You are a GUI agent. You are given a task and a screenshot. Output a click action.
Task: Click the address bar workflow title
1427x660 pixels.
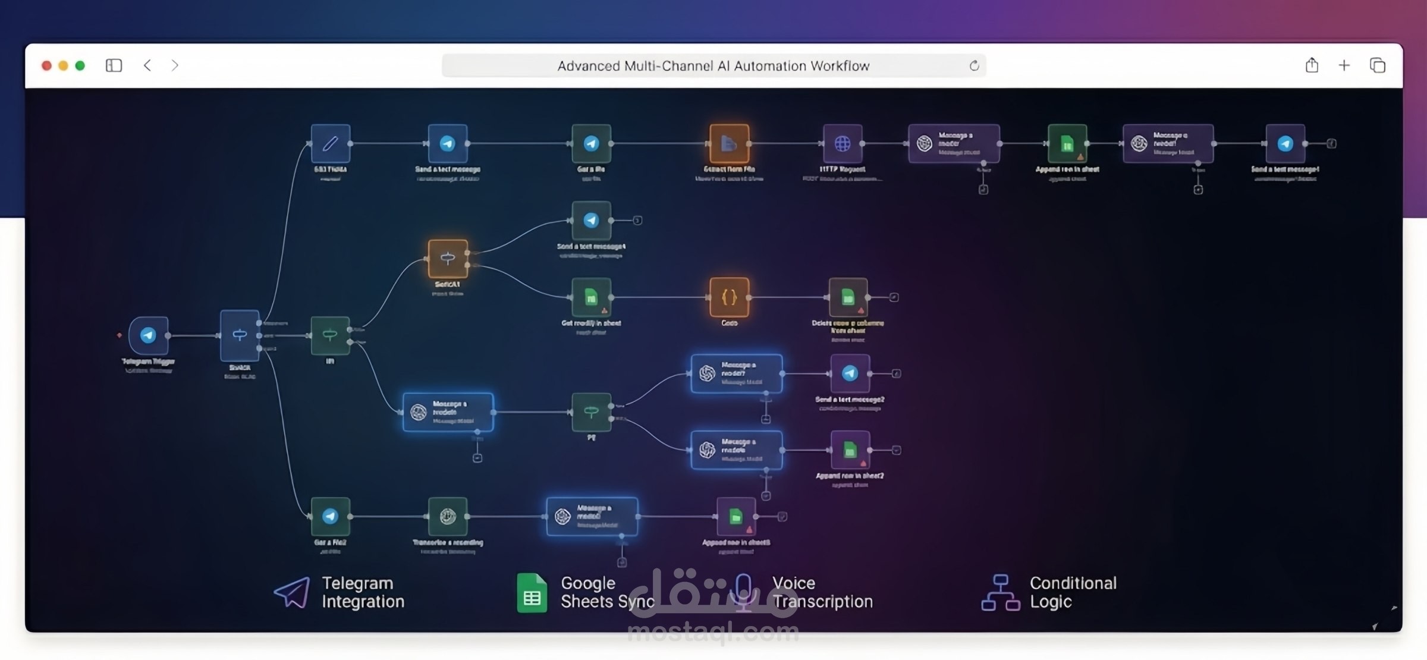point(713,66)
